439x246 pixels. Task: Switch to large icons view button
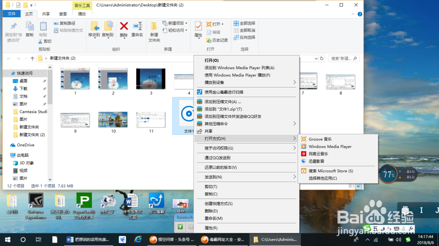pyautogui.click(x=359, y=186)
